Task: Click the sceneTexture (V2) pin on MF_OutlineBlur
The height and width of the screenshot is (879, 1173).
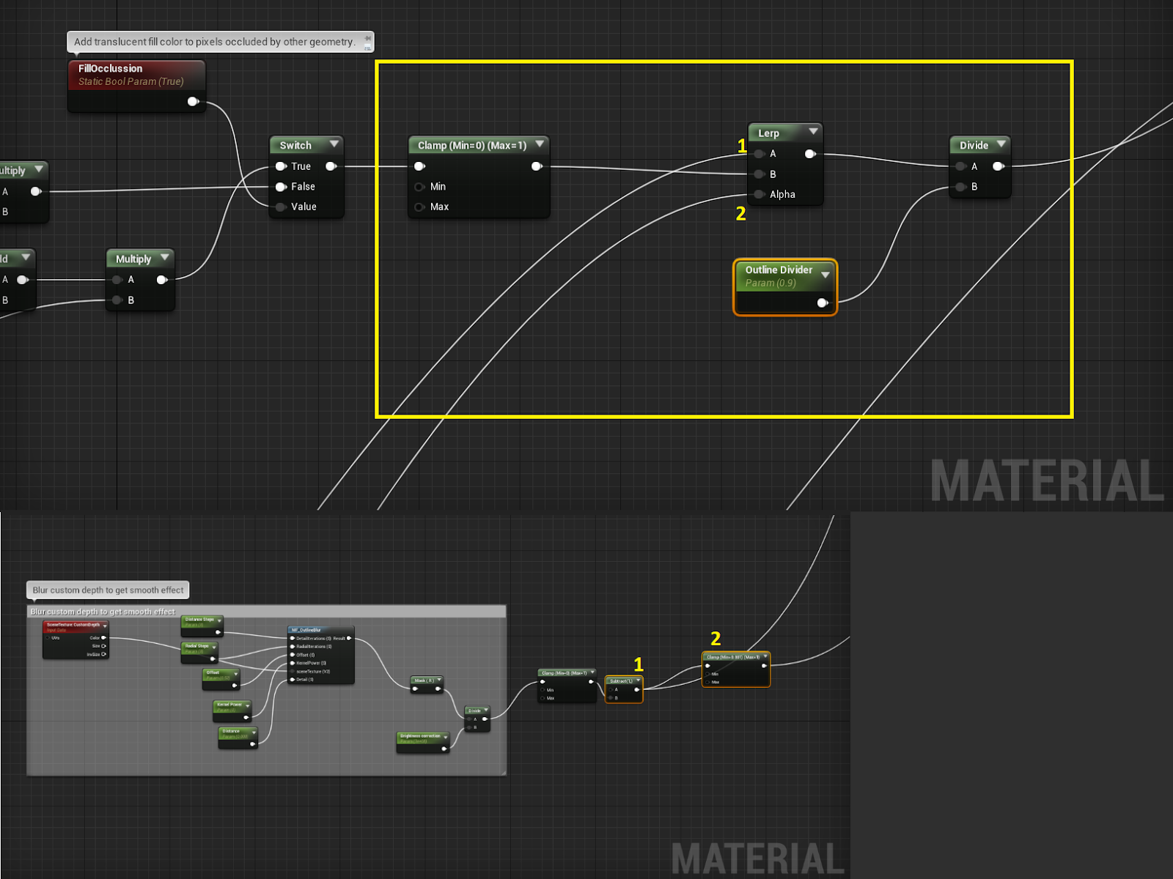Action: click(x=292, y=671)
